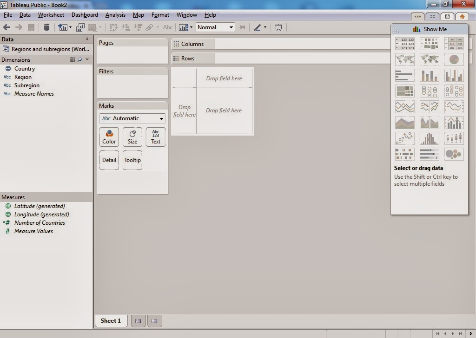Select the packed bubbles chart type
The image size is (476, 338).
tap(454, 154)
